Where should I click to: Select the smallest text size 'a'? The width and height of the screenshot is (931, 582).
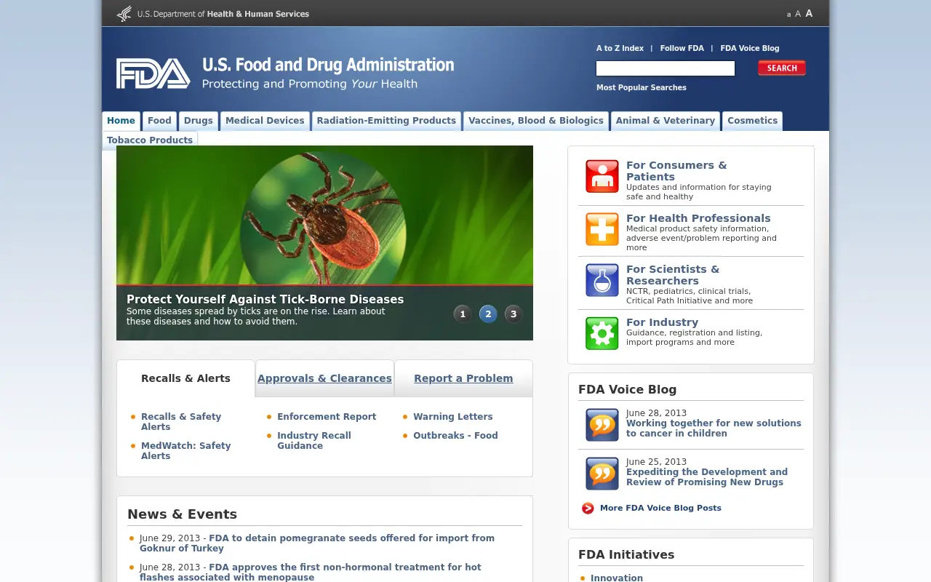788,15
